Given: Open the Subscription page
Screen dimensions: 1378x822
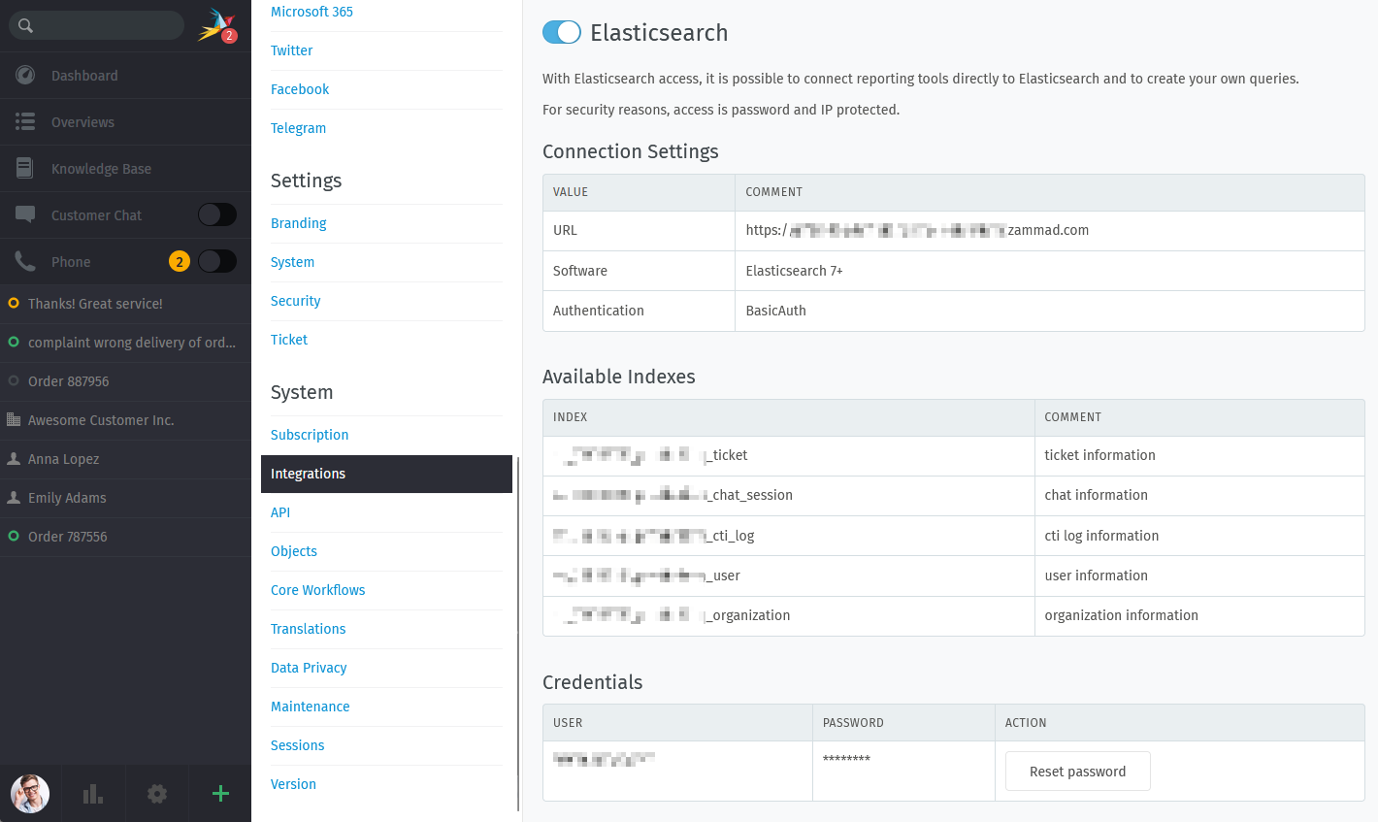Looking at the screenshot, I should coord(310,435).
